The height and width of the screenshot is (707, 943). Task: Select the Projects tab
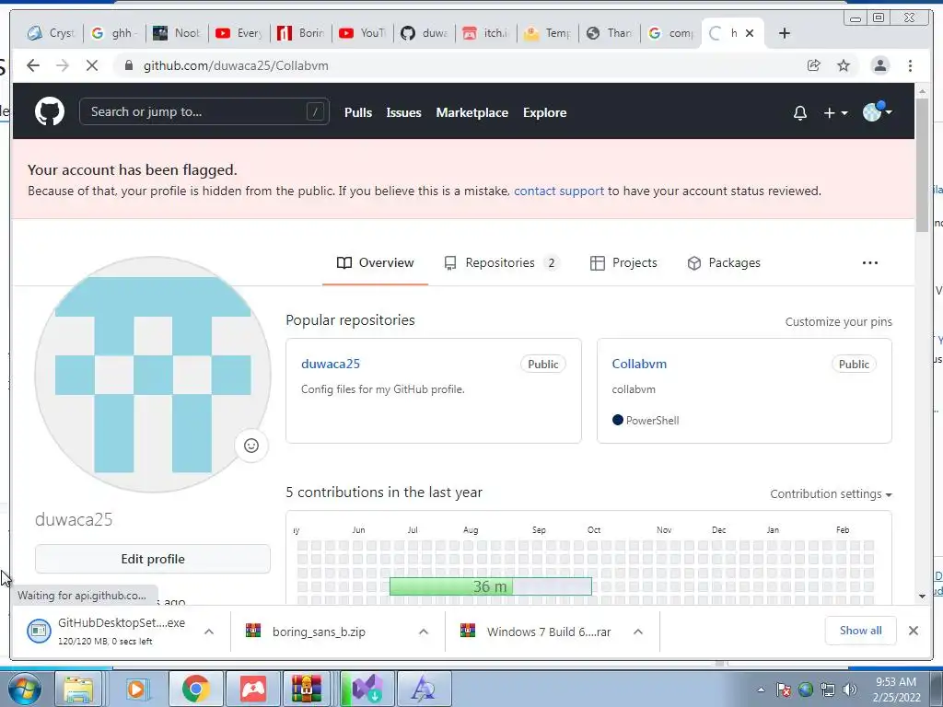(623, 262)
